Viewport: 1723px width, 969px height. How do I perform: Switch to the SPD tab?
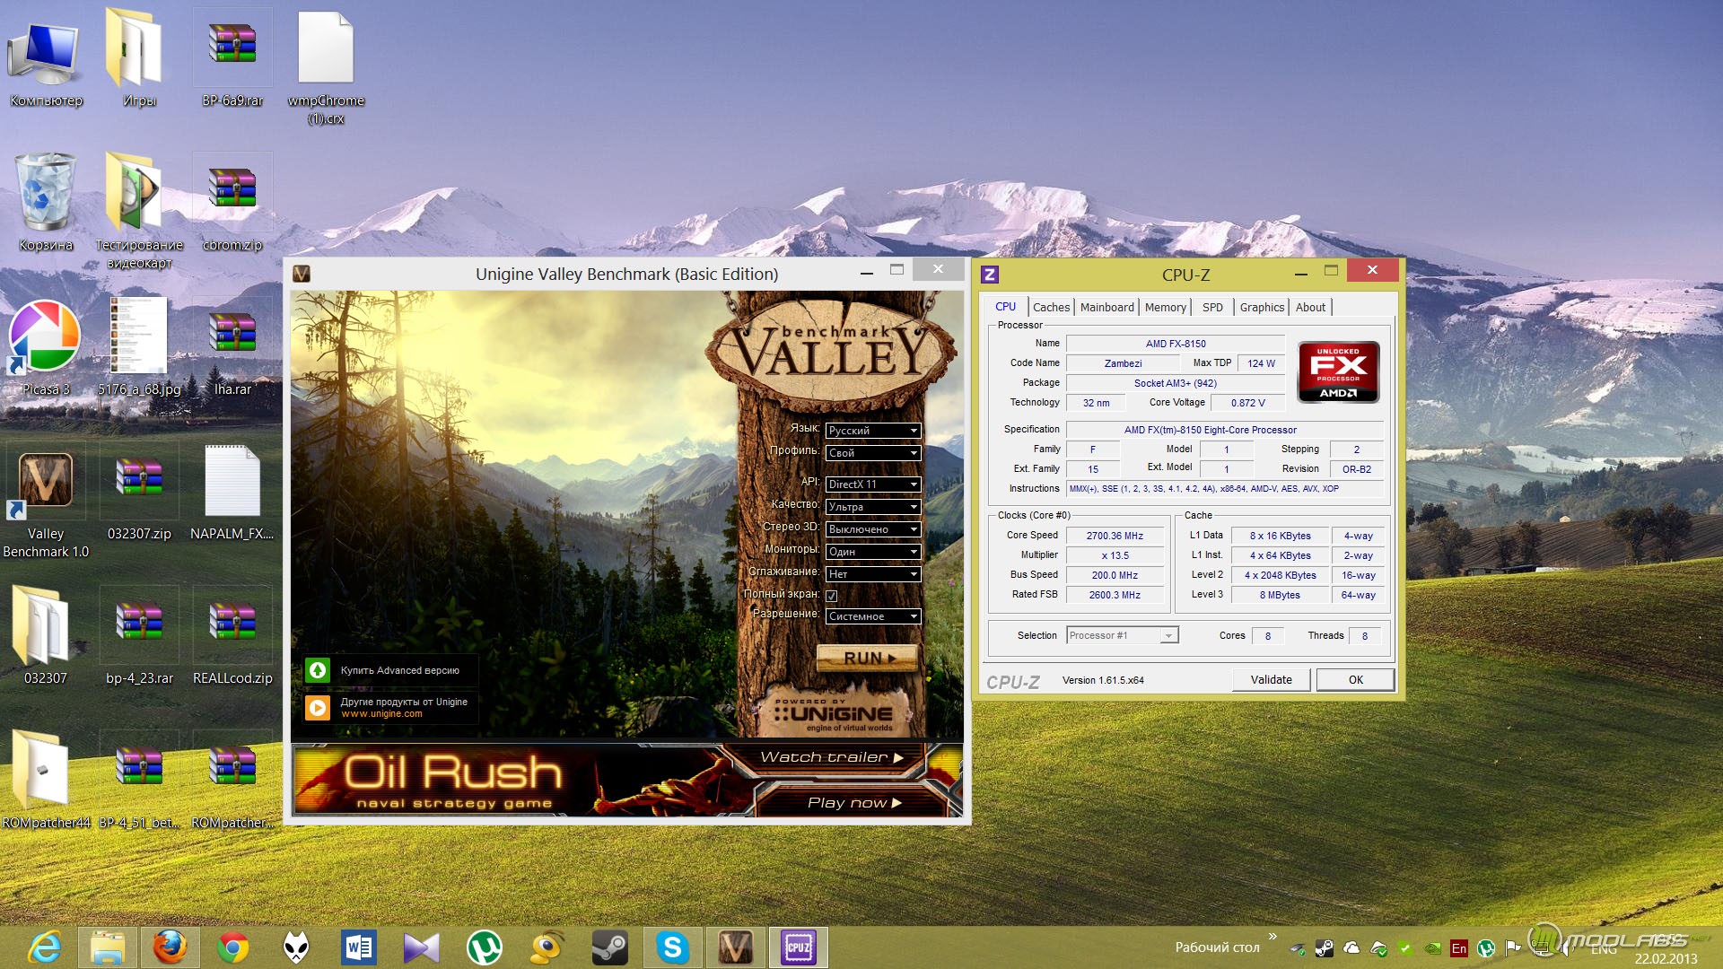tap(1212, 307)
